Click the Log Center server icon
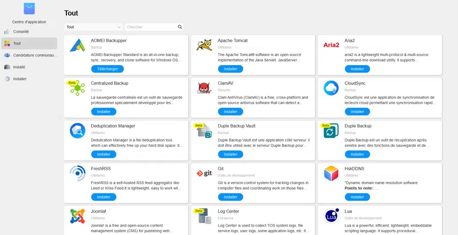 pos(205,216)
